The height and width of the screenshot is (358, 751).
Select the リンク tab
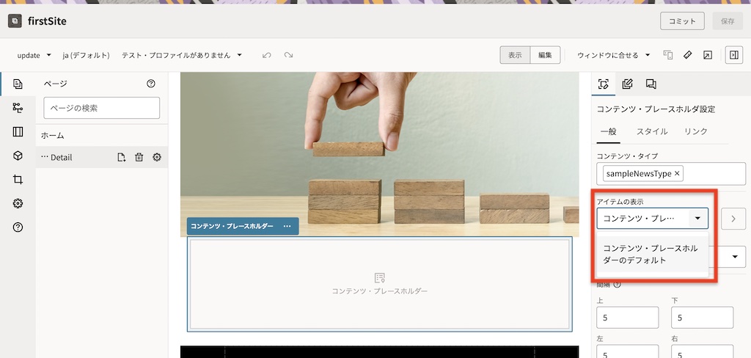695,131
